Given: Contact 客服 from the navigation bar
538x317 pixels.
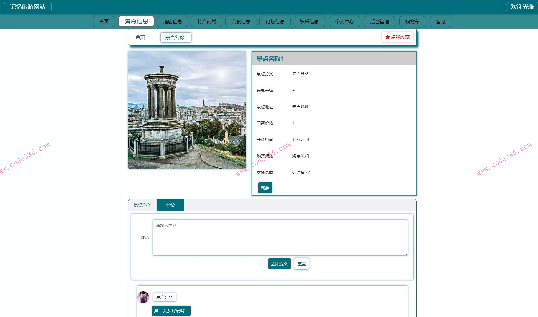Looking at the screenshot, I should pyautogui.click(x=440, y=21).
